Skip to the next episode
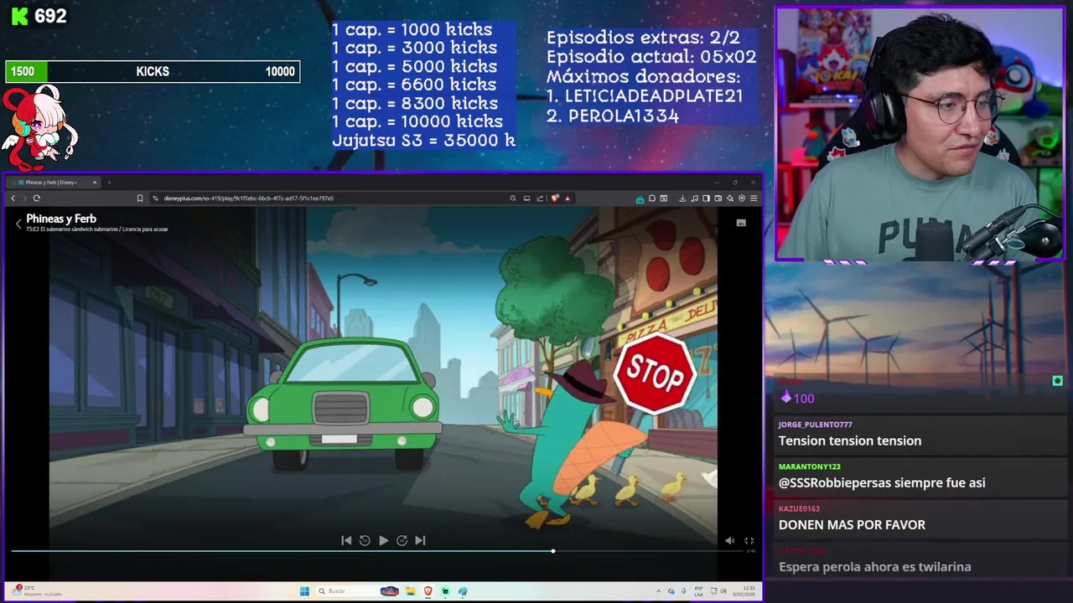This screenshot has height=603, width=1073. [x=420, y=540]
